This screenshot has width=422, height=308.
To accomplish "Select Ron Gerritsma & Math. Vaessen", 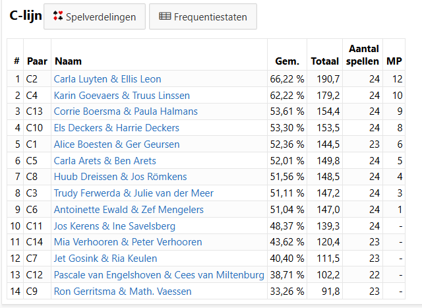I will (123, 292).
